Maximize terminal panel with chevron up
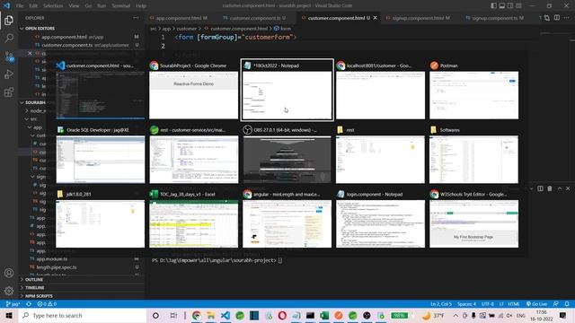Viewport: 575px width, 323px height. coord(560,188)
